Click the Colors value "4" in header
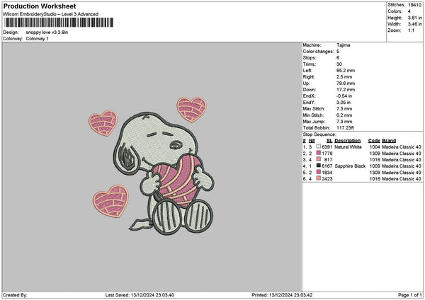The image size is (425, 300). pyautogui.click(x=409, y=11)
